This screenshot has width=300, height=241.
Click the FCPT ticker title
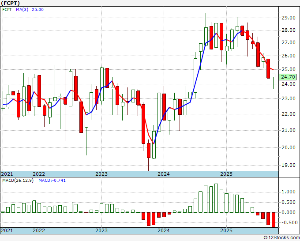(10, 3)
